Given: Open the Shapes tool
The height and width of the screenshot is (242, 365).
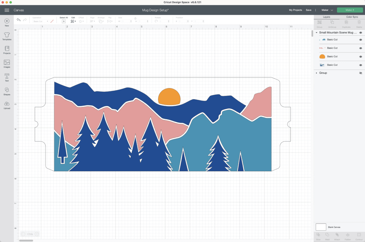Looking at the screenshot, I should click(x=7, y=91).
